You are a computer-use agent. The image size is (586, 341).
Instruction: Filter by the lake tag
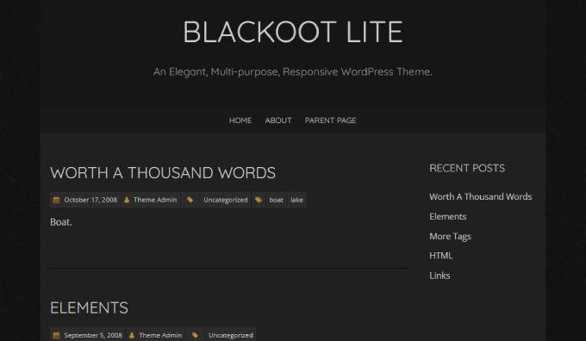296,200
